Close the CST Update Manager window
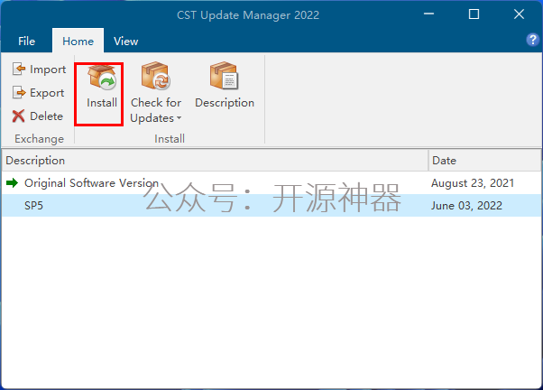Screen dimensions: 543x390 coord(519,14)
